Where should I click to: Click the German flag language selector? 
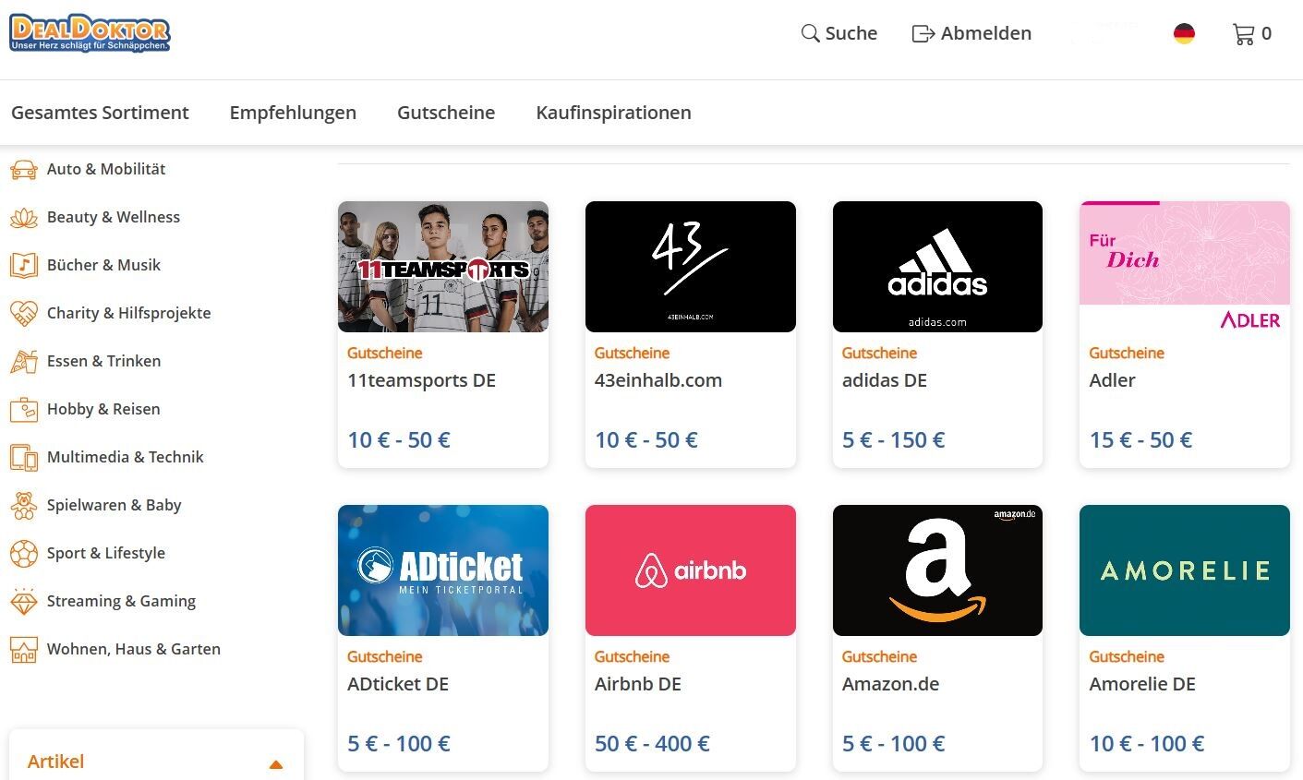pos(1184,34)
